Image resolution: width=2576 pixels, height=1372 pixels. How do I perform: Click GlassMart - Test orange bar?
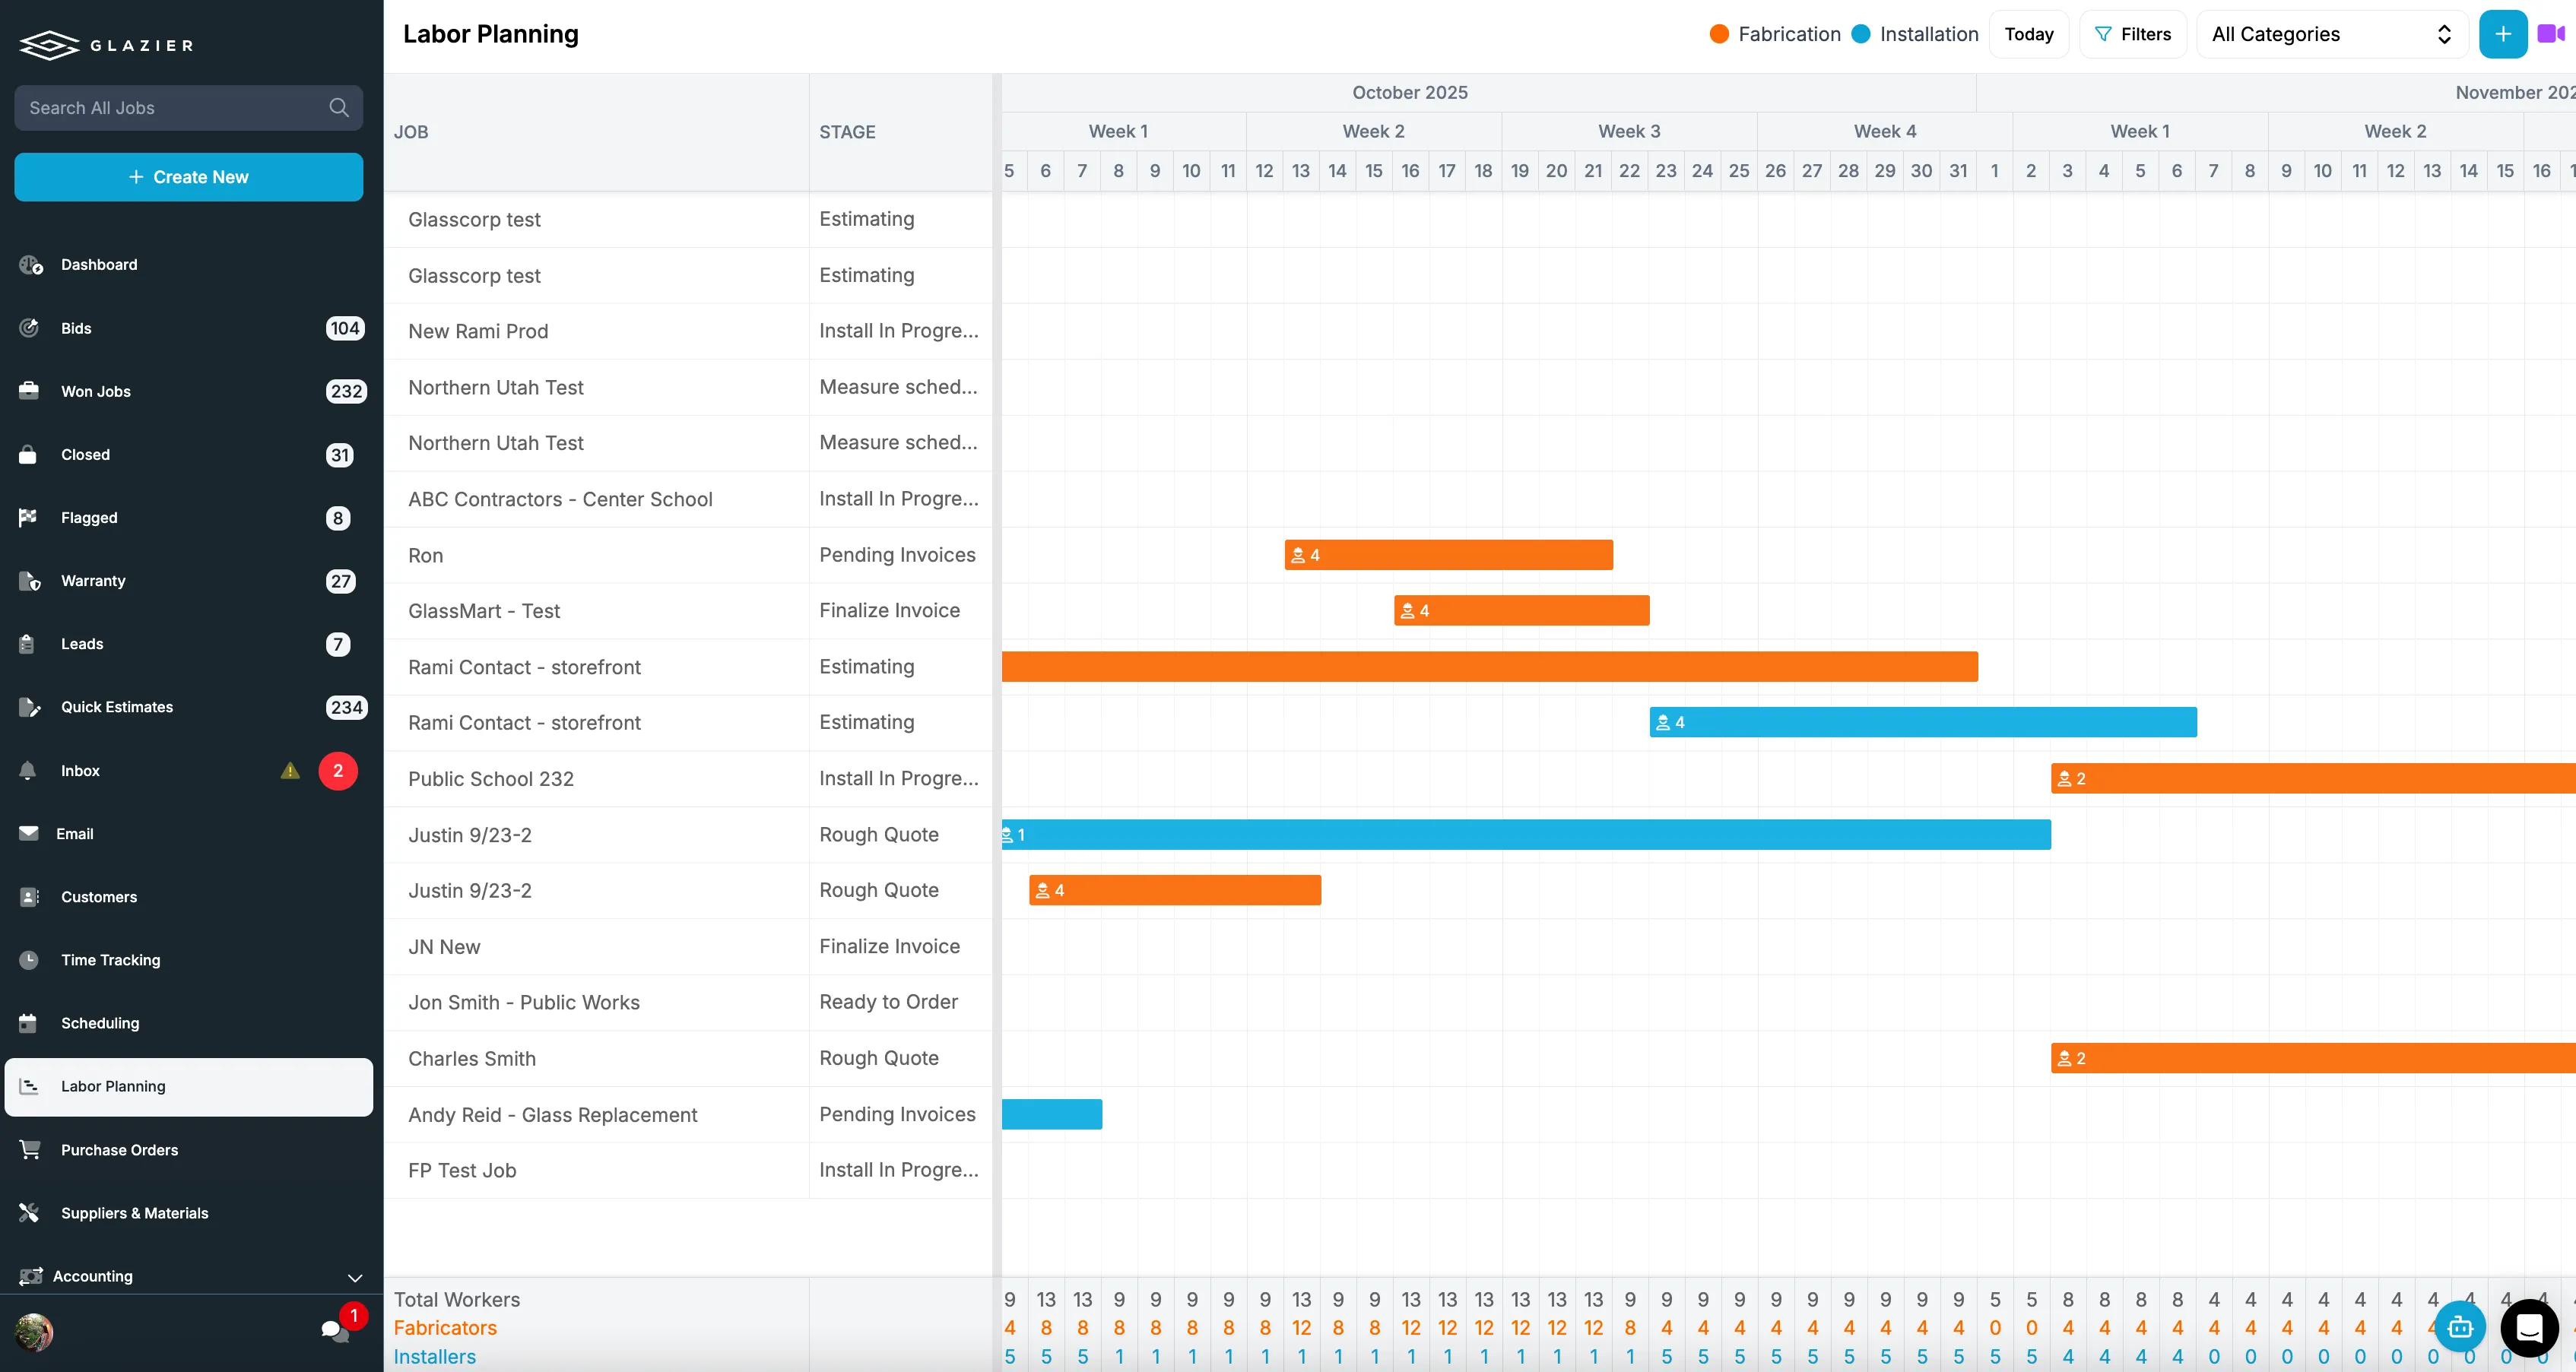[1521, 610]
